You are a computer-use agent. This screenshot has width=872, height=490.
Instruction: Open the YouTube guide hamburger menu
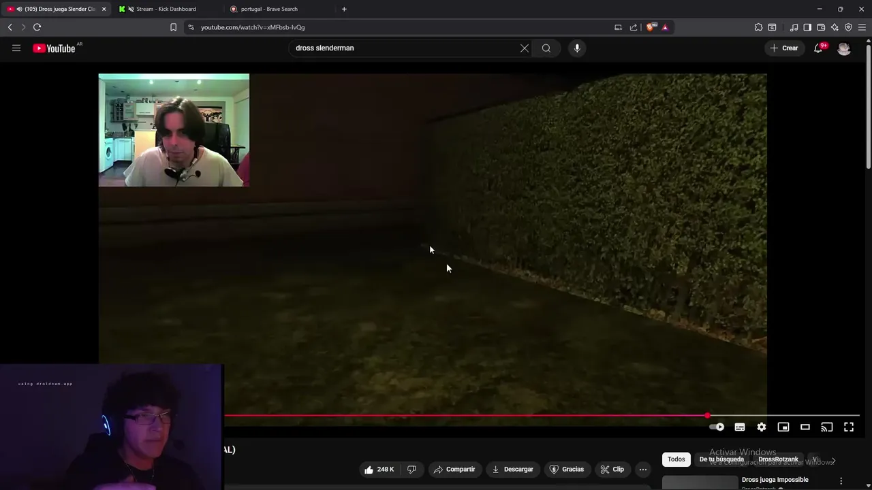point(16,48)
